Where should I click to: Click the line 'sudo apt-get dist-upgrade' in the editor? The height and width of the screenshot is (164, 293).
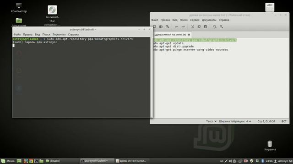tap(174, 46)
